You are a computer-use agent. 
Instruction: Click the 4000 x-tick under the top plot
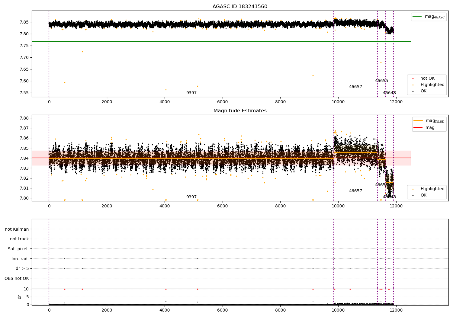point(165,102)
